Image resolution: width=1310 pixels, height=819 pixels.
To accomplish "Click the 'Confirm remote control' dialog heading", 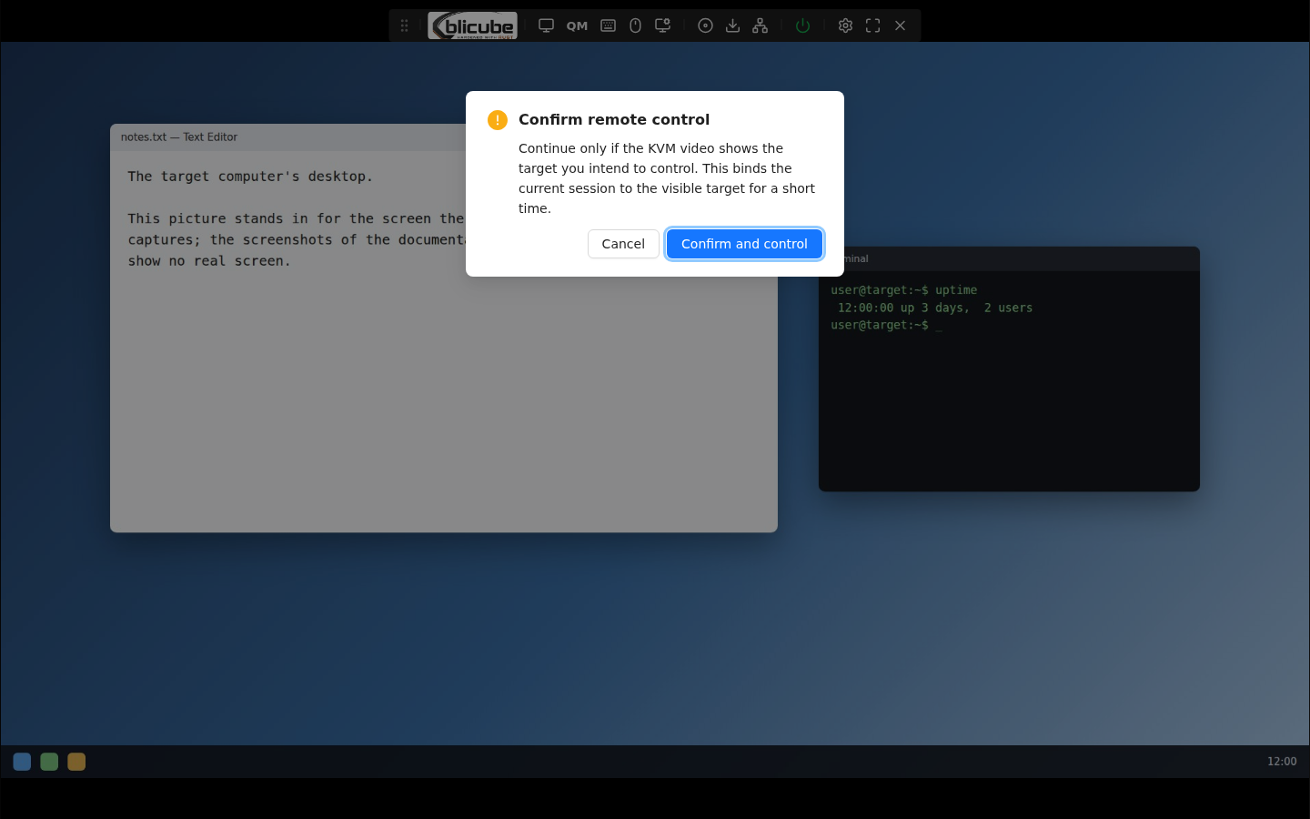I will [x=614, y=120].
